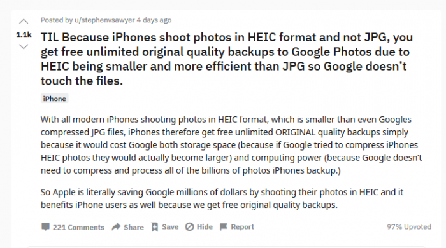446x248 pixels.
Task: Click the Share arrow icon
Action: coord(116,227)
